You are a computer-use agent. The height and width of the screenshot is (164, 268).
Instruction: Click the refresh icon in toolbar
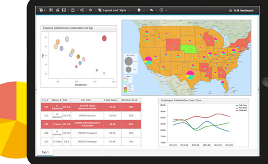tap(90, 10)
